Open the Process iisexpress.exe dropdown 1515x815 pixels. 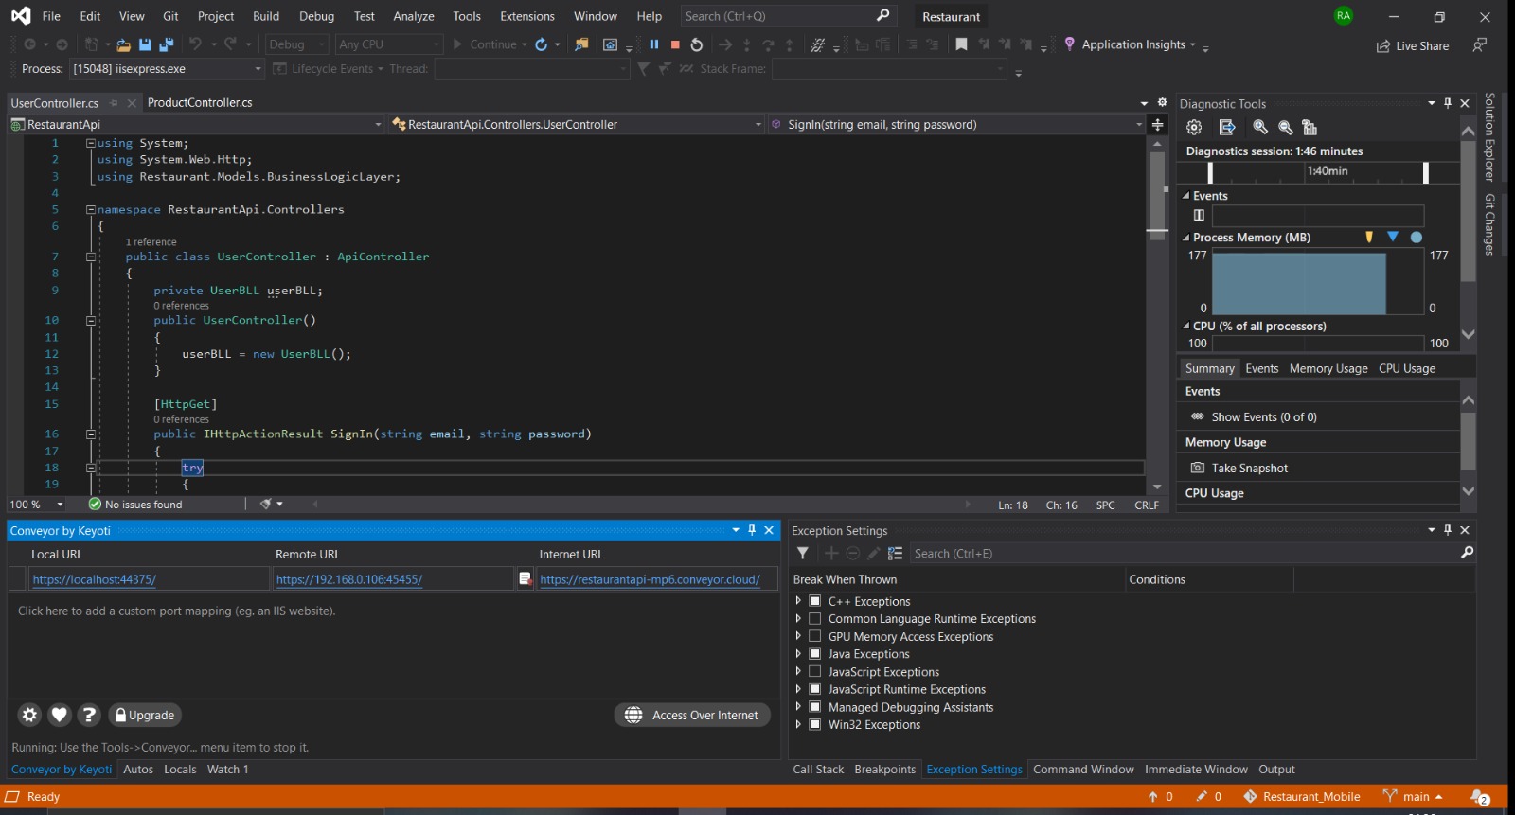pyautogui.click(x=258, y=69)
